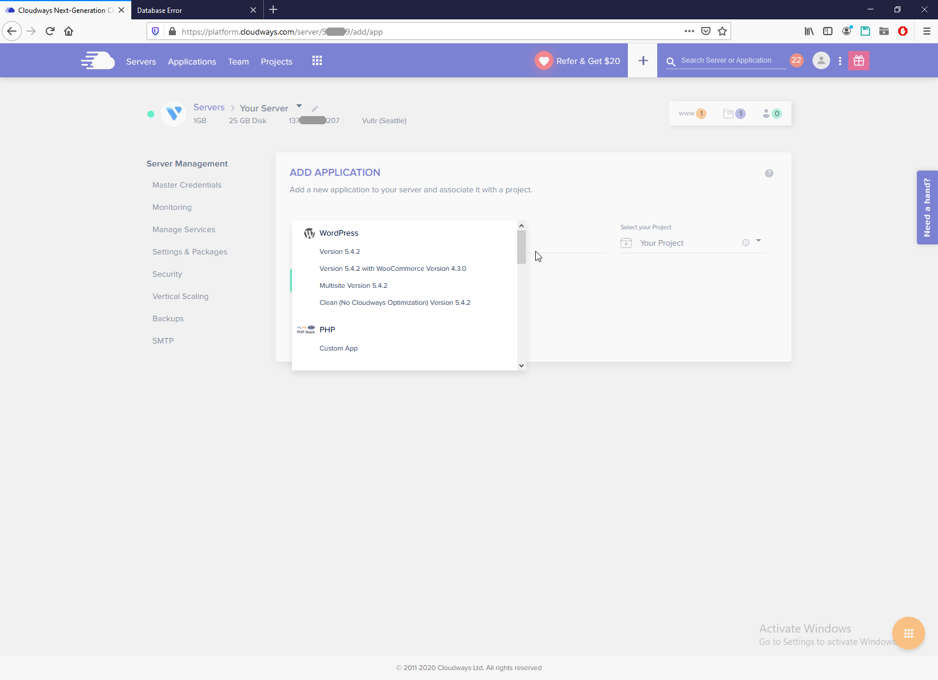Open Monitoring section

pos(172,207)
